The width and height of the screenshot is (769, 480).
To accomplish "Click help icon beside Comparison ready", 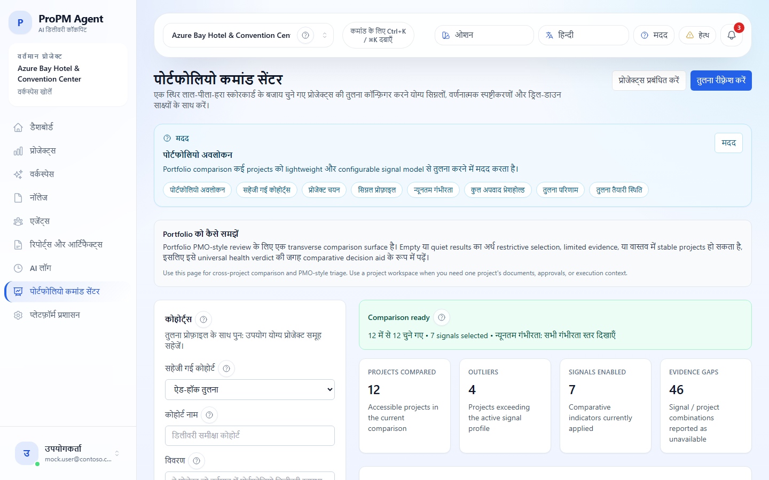I will pyautogui.click(x=442, y=317).
